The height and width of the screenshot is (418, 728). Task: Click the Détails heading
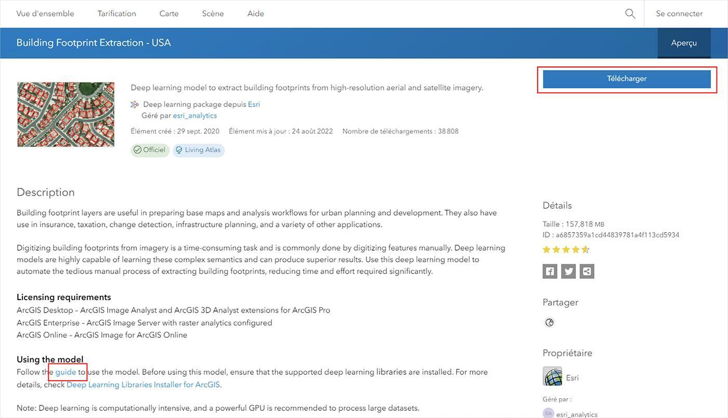click(557, 206)
